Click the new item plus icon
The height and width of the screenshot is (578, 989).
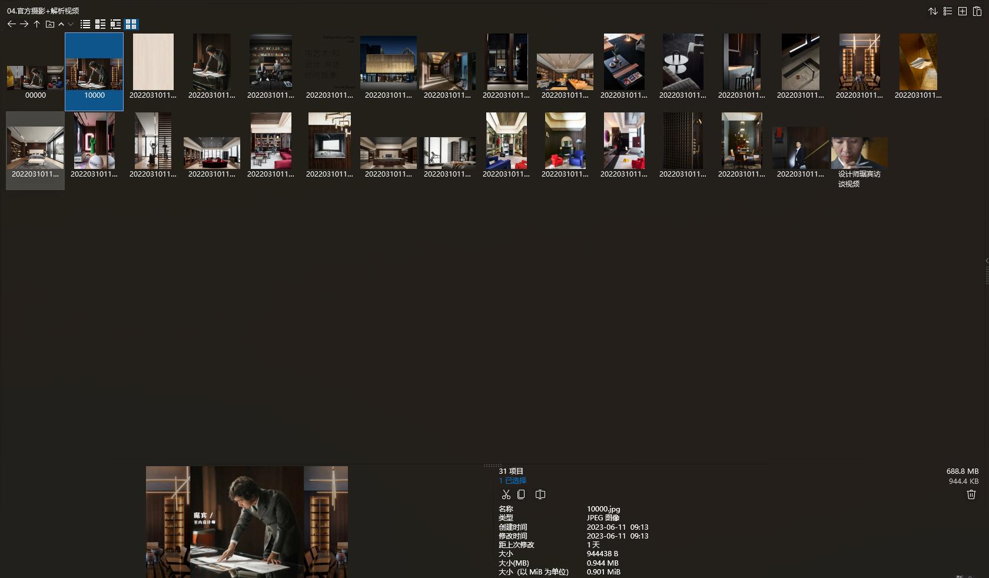[963, 11]
